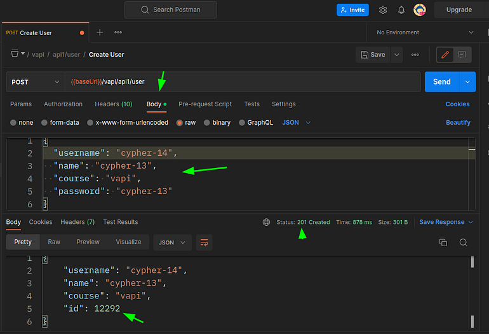Click Beautify to format body

[x=458, y=123]
